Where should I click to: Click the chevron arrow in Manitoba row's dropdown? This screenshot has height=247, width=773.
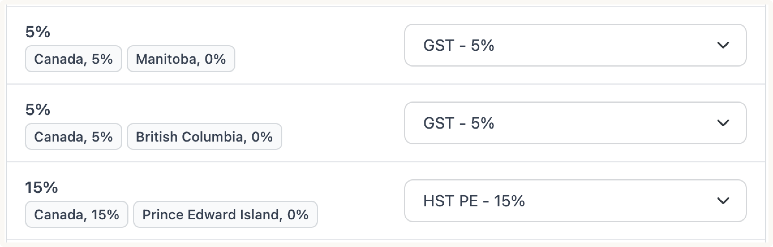pos(723,45)
